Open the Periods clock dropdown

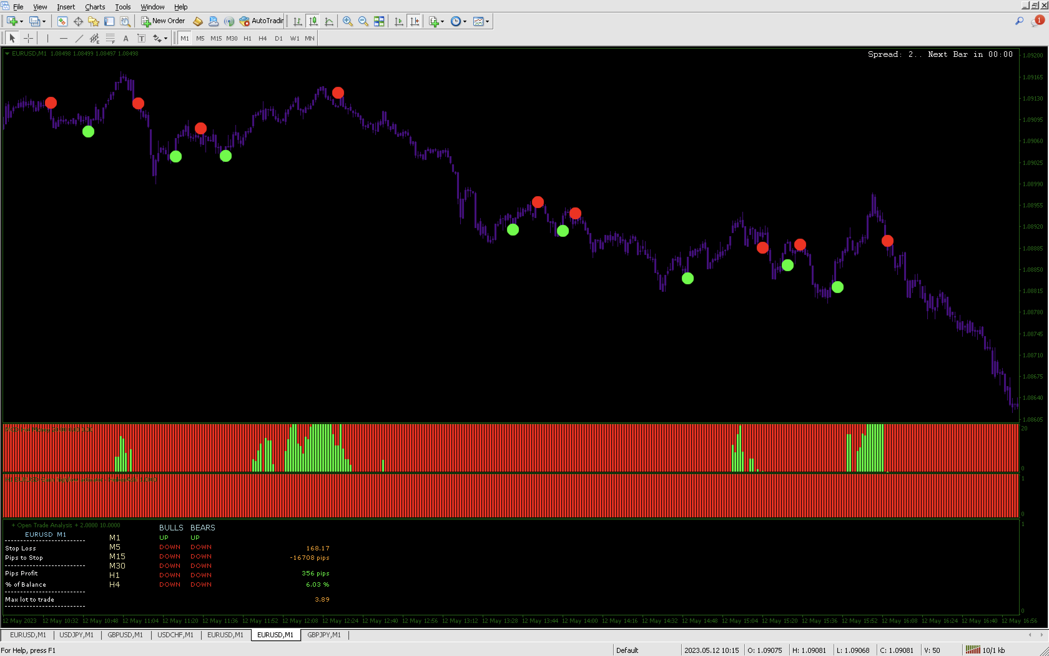(465, 21)
